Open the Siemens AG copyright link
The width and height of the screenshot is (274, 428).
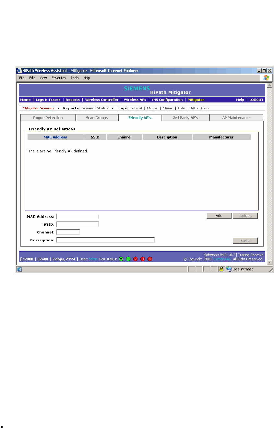(x=222, y=259)
